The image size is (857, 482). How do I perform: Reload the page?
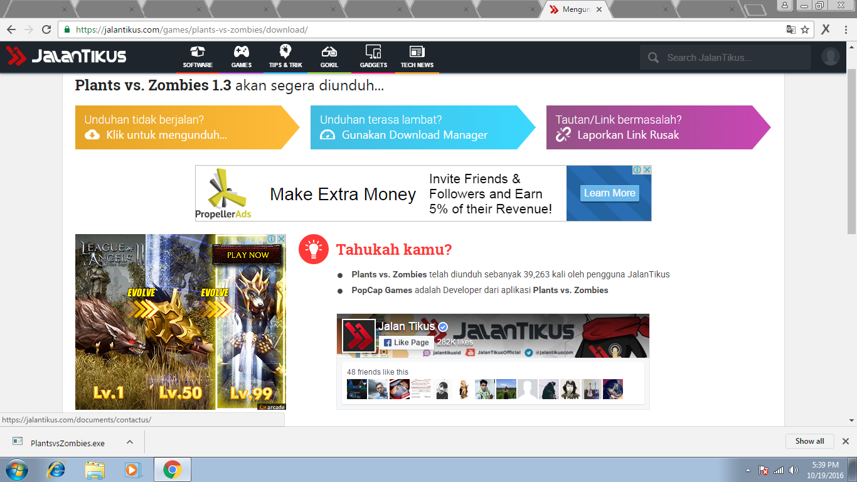(x=46, y=29)
